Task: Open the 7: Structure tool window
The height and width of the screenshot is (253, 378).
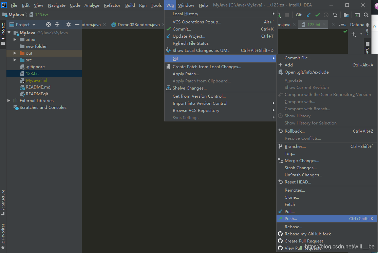Action: pyautogui.click(x=3, y=202)
